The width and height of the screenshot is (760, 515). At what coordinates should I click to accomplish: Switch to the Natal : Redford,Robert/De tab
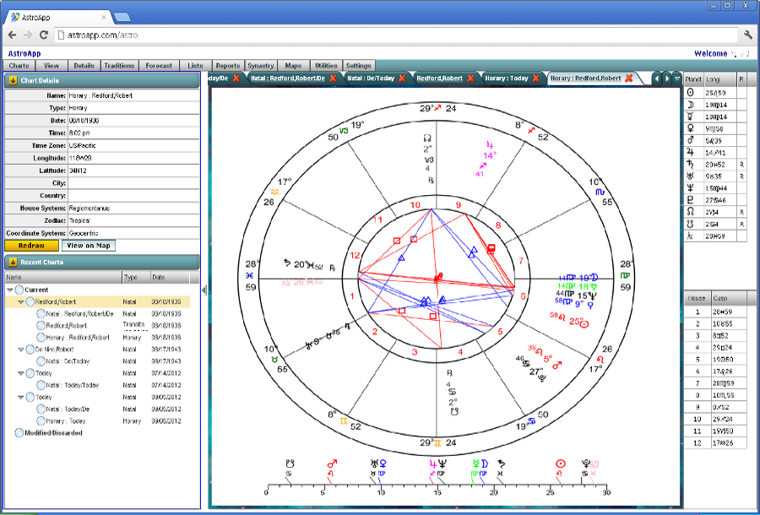pyautogui.click(x=287, y=79)
